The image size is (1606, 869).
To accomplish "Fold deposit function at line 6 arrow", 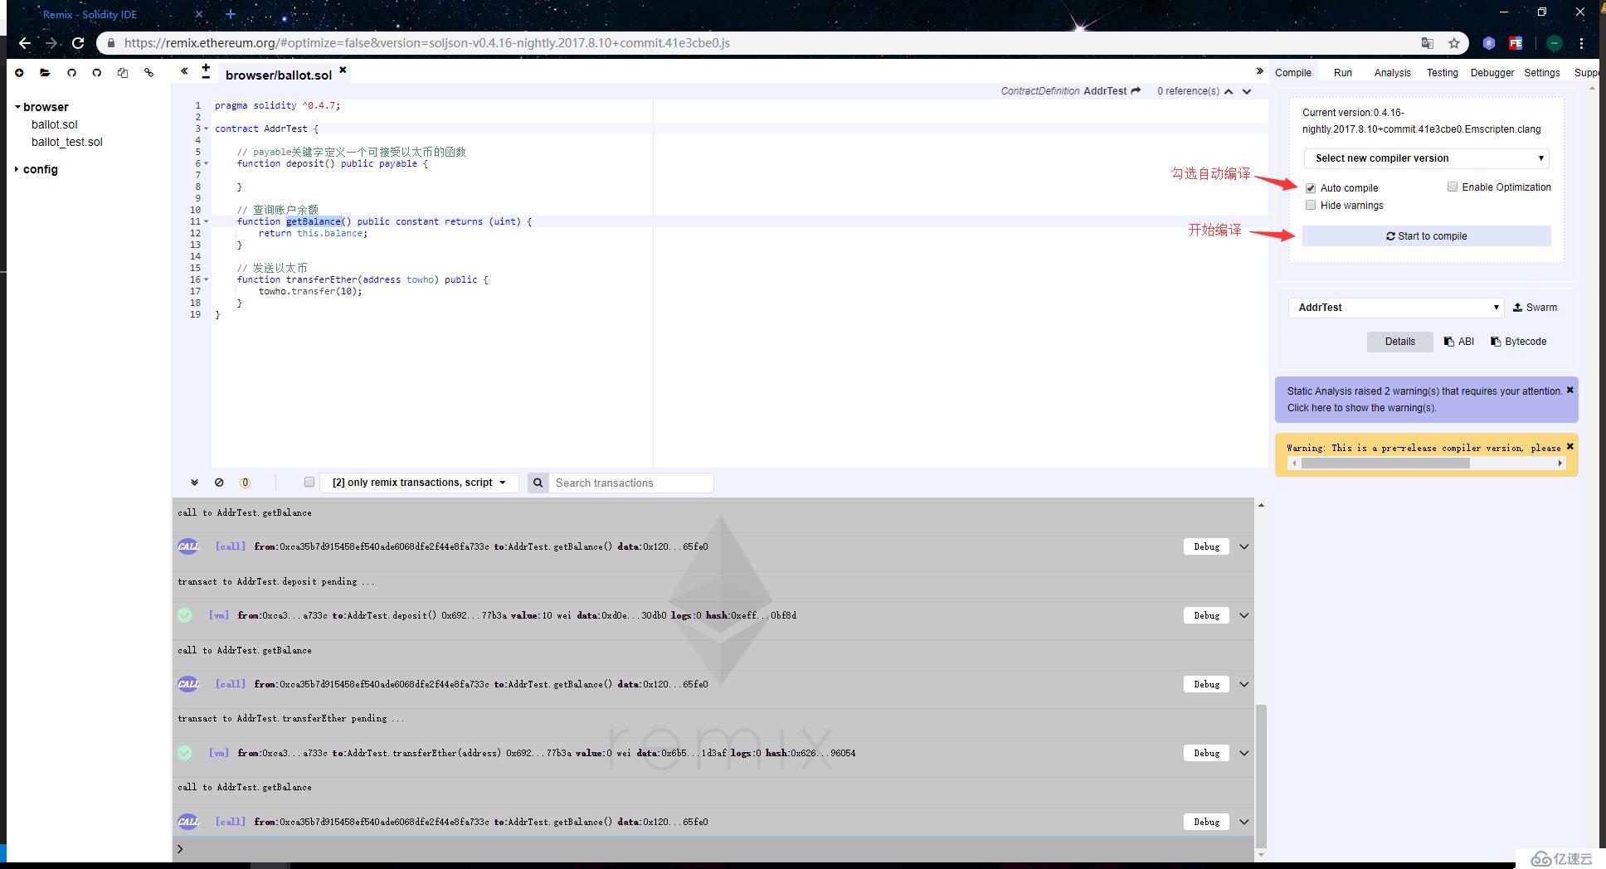I will pyautogui.click(x=206, y=163).
